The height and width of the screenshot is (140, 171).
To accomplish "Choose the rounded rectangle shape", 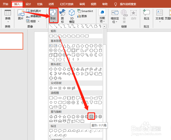I will click(x=55, y=36).
